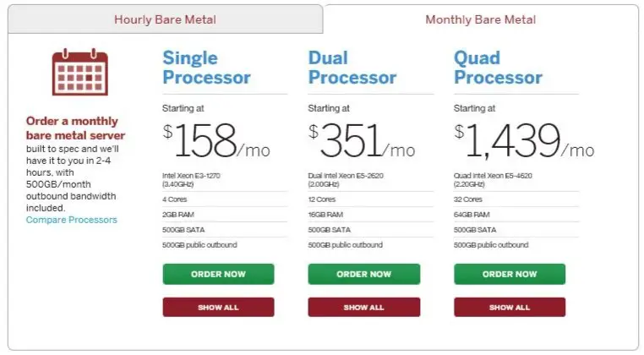Select the Monthly Bare Metal tab

[481, 19]
